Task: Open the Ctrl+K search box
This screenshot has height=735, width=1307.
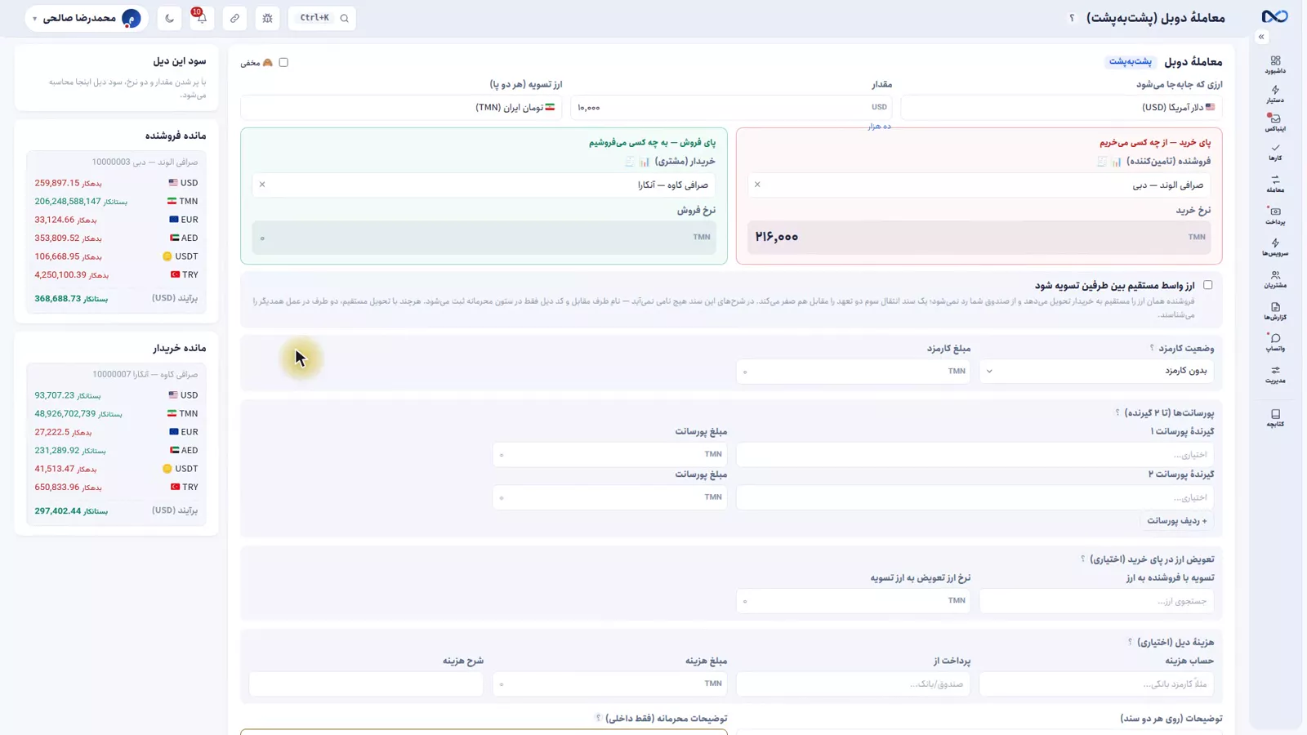Action: 323,18
